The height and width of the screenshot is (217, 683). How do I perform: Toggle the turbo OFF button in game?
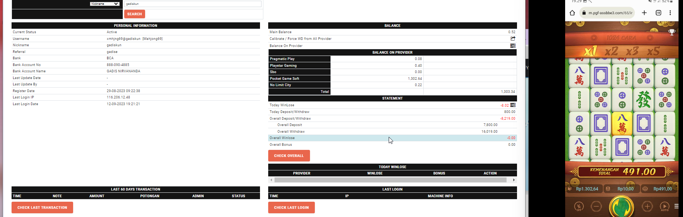tap(579, 206)
